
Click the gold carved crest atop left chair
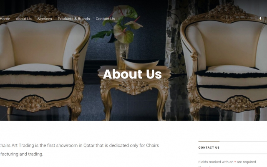(x=42, y=10)
